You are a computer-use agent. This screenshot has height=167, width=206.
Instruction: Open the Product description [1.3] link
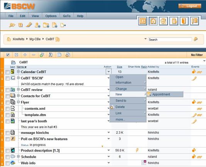coord(40,150)
